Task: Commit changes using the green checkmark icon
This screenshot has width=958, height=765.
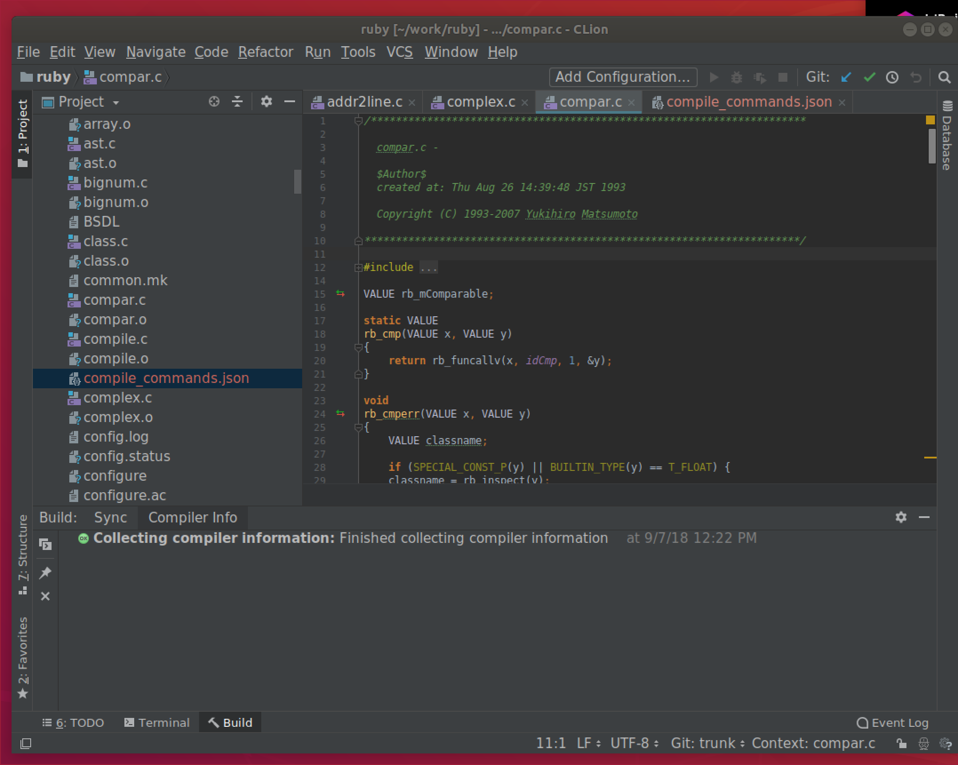Action: point(870,77)
